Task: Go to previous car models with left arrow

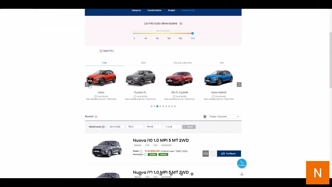Action: [x=87, y=85]
